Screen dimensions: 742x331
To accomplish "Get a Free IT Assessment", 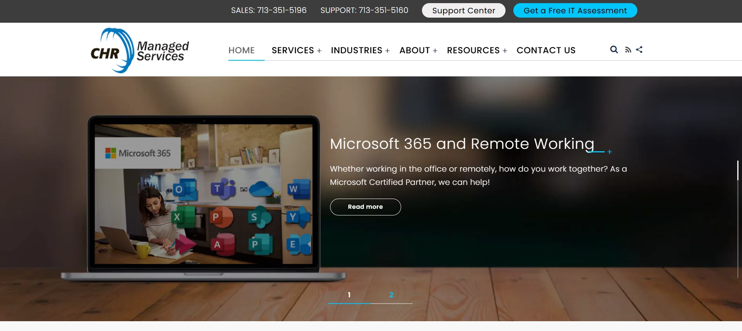I will (x=575, y=11).
